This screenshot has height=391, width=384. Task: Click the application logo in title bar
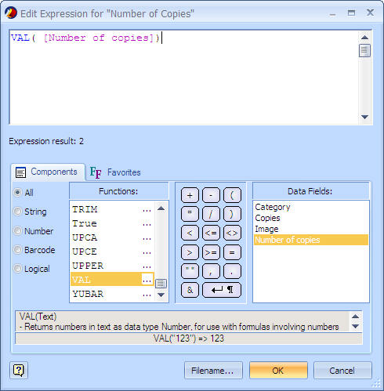tap(11, 13)
